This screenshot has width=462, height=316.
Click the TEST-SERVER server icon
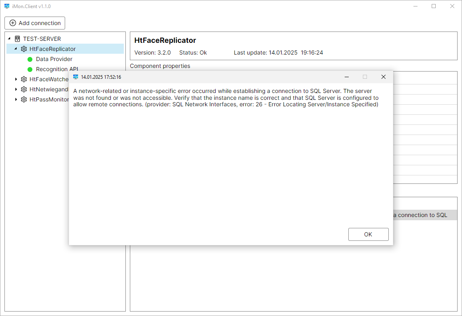click(x=17, y=39)
